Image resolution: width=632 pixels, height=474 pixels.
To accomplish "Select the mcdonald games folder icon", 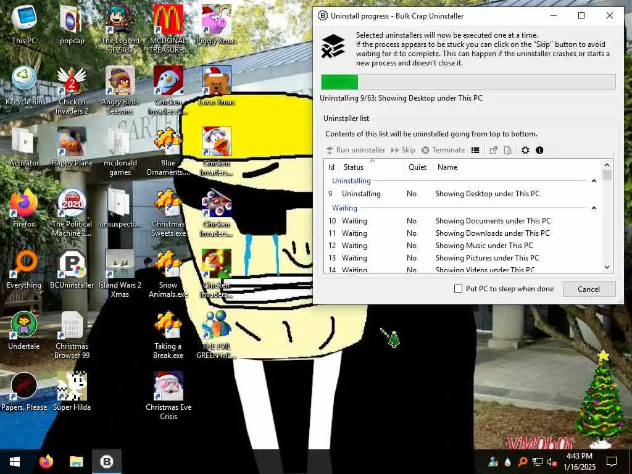I will coord(120,152).
